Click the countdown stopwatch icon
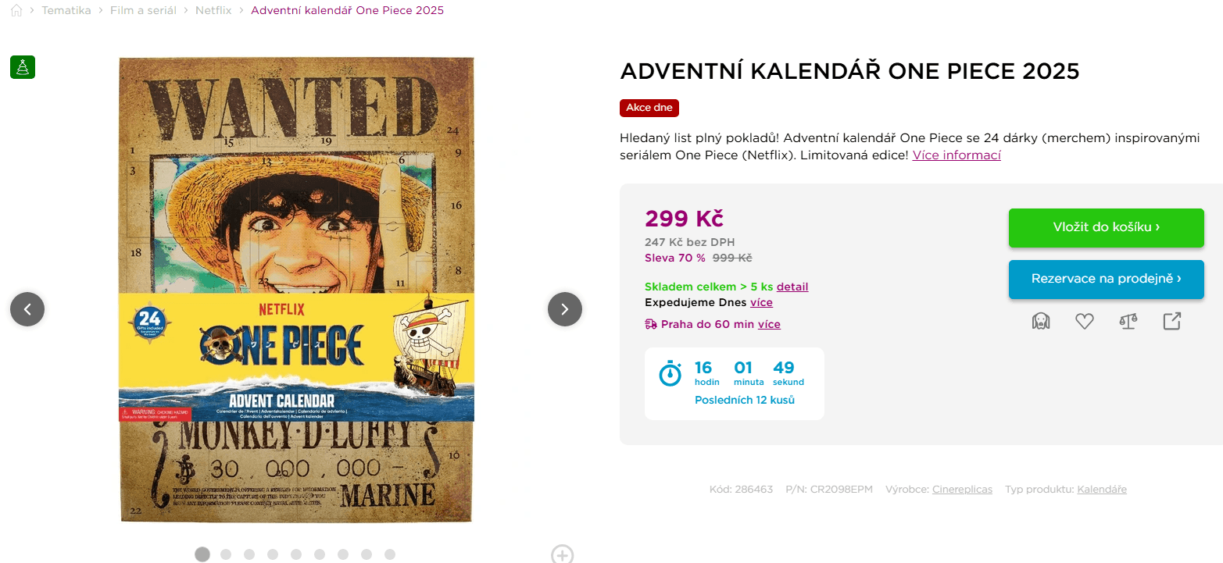Screen dimensions: 1223x563 click(670, 373)
